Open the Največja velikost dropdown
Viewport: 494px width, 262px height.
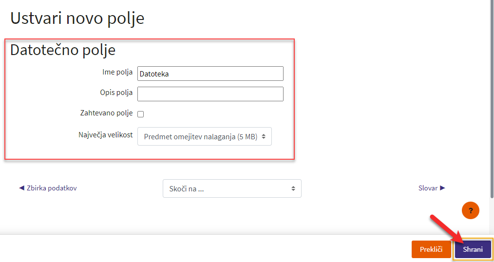[x=205, y=136]
